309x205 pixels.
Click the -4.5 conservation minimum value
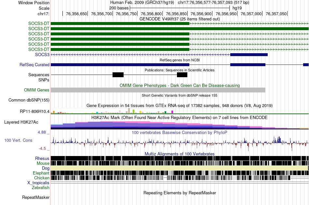pos(42,148)
